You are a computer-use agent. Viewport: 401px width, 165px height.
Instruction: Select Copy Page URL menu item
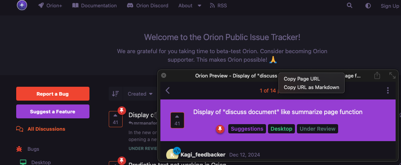tap(302, 79)
